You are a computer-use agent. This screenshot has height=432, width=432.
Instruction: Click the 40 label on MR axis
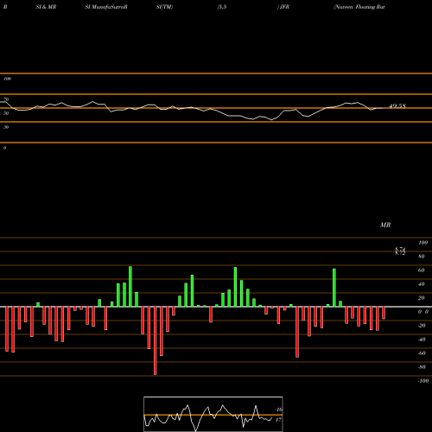pos(422,284)
